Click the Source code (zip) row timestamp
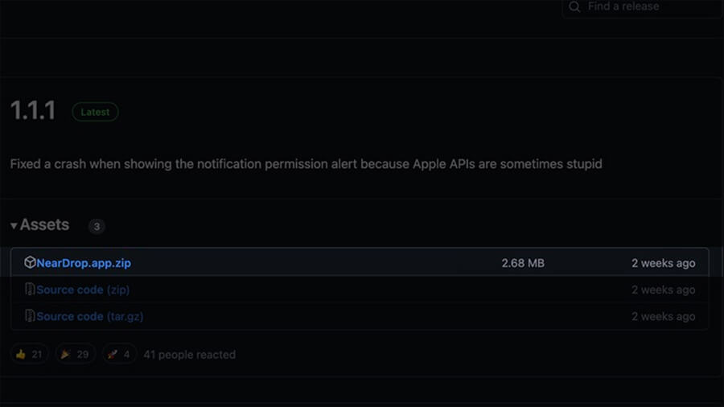This screenshot has height=407, width=724. (663, 290)
